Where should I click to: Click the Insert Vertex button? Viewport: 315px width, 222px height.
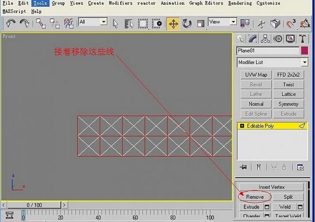(271, 187)
